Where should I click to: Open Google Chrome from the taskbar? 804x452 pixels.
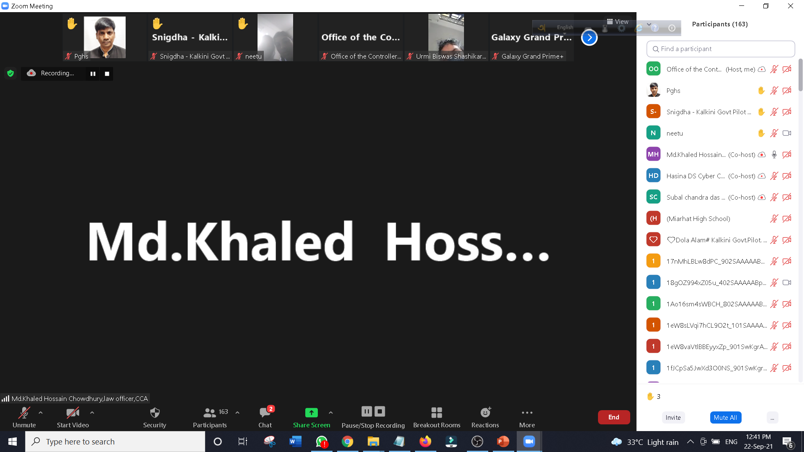(347, 442)
